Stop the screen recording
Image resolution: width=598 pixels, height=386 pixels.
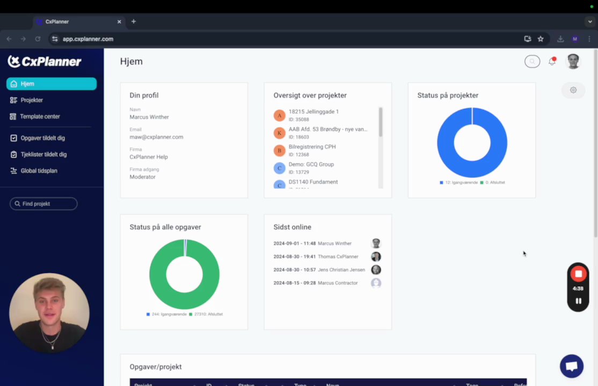(x=578, y=274)
